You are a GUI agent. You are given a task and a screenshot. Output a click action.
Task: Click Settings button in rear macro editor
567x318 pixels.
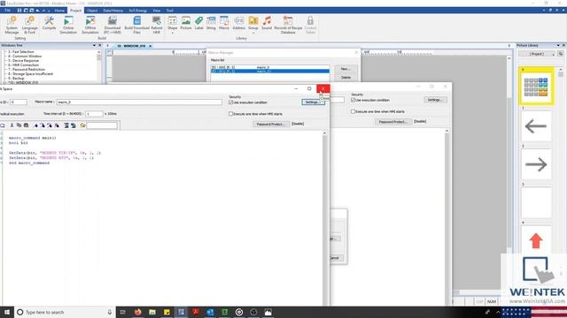435,100
